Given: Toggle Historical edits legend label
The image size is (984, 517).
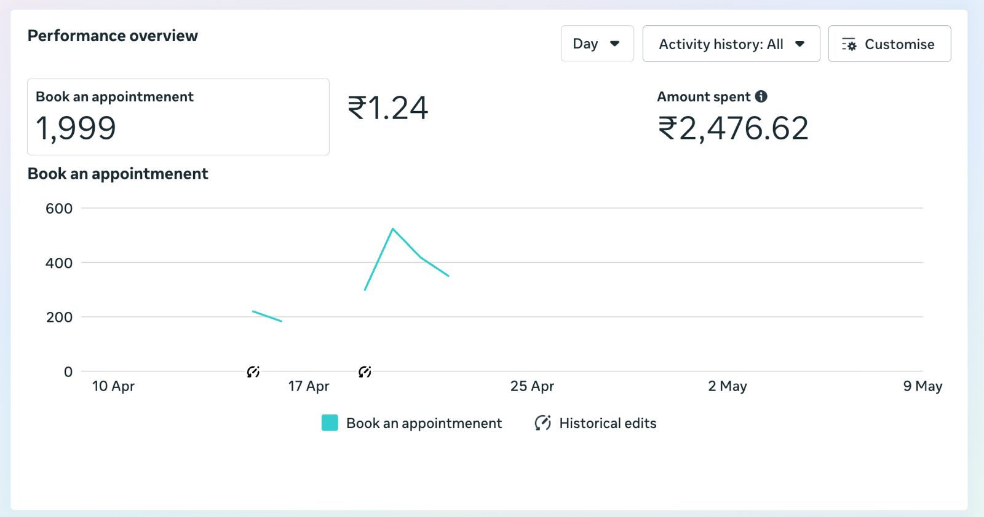Looking at the screenshot, I should tap(608, 423).
